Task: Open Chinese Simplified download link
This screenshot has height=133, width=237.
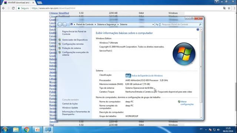Action: point(59,13)
